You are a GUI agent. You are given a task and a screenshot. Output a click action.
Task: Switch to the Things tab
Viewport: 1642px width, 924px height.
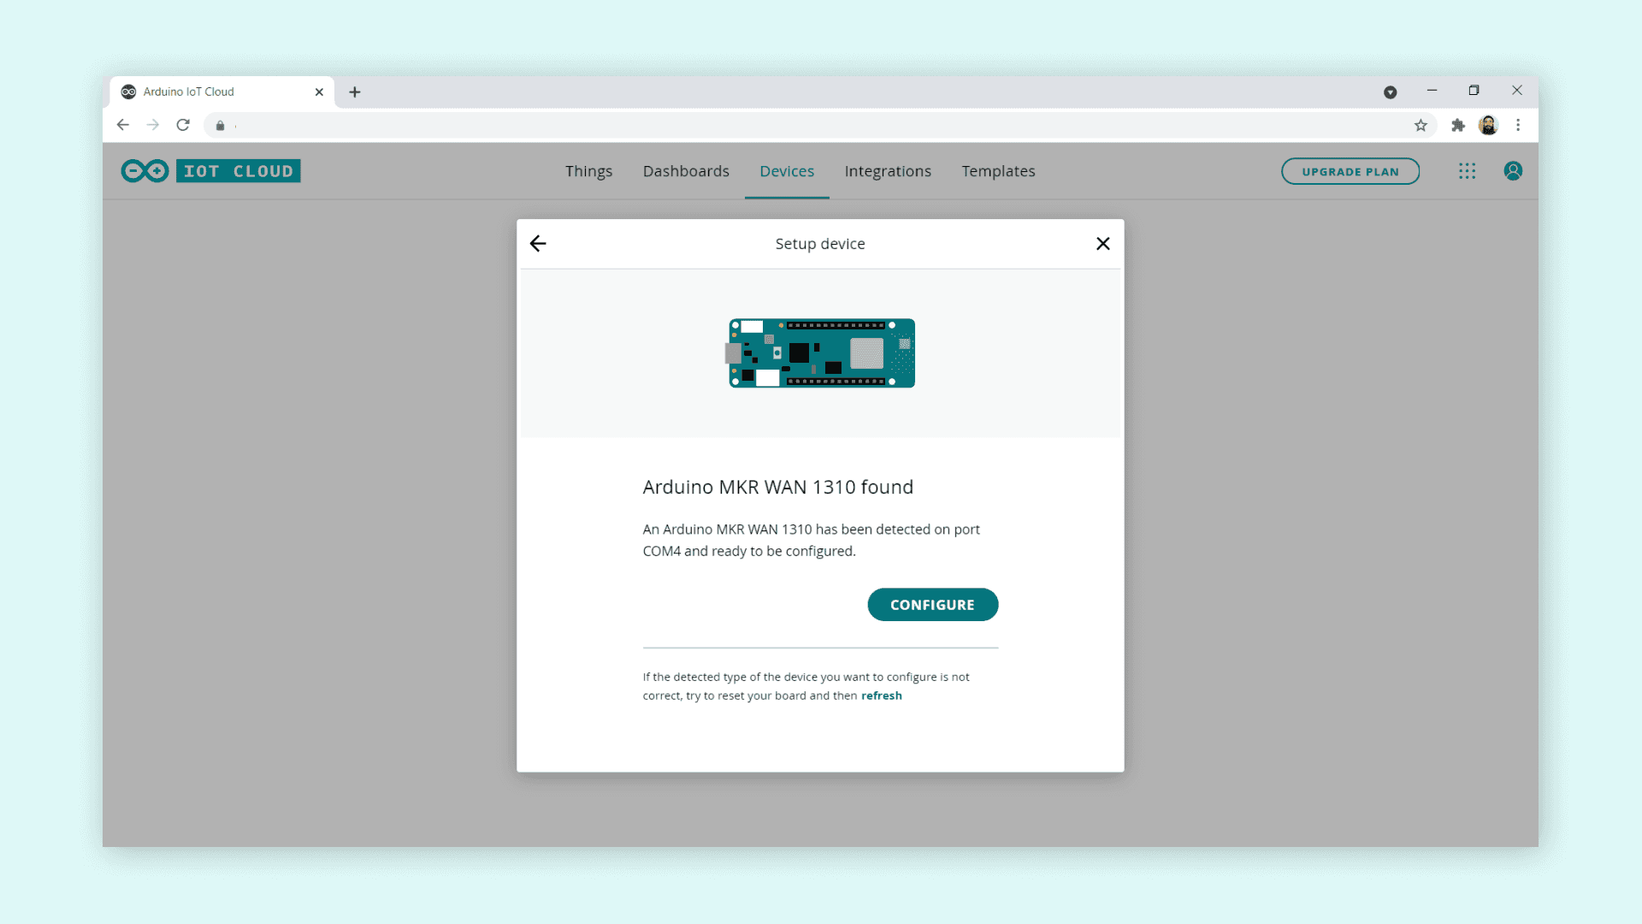pyautogui.click(x=588, y=171)
